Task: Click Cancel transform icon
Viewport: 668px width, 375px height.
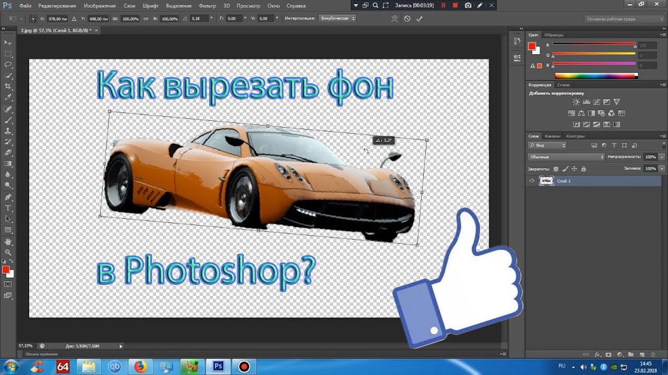Action: [x=407, y=18]
